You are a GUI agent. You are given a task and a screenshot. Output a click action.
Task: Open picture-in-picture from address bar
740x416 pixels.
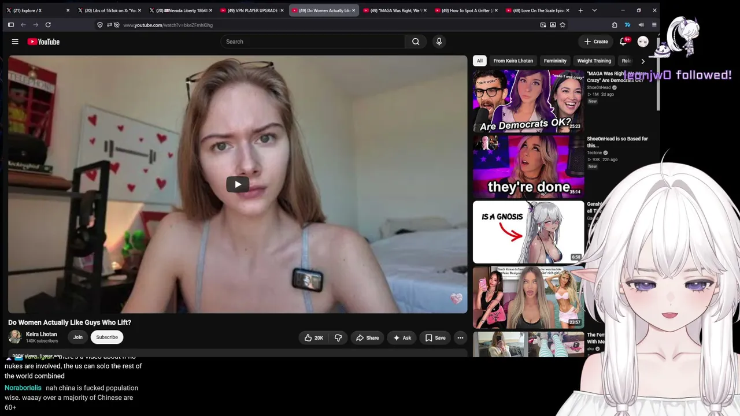point(543,25)
